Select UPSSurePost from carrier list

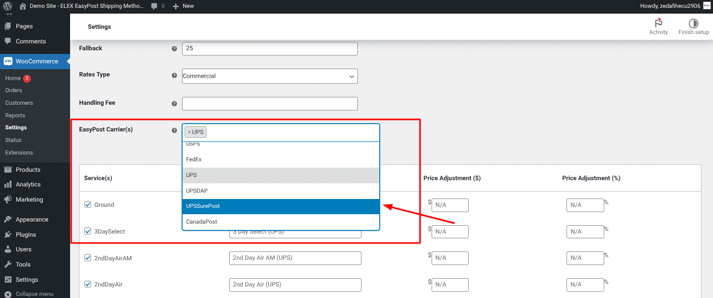click(280, 206)
